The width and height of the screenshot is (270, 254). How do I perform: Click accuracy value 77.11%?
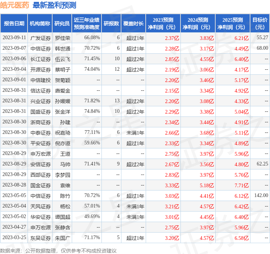point(92,132)
